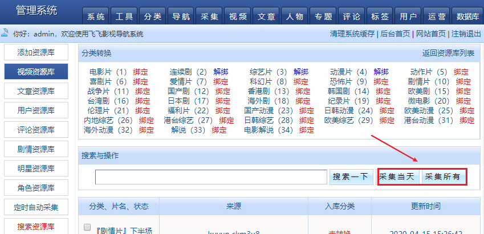Click the 返回资源库列表 link

click(448, 54)
